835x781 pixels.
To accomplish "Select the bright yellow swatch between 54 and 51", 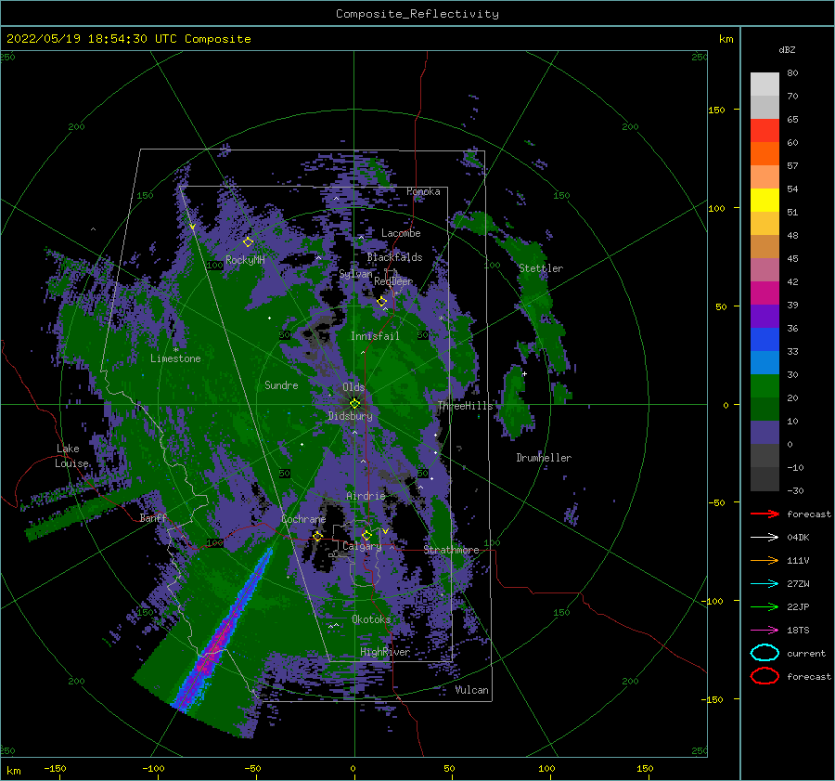I will (x=764, y=200).
